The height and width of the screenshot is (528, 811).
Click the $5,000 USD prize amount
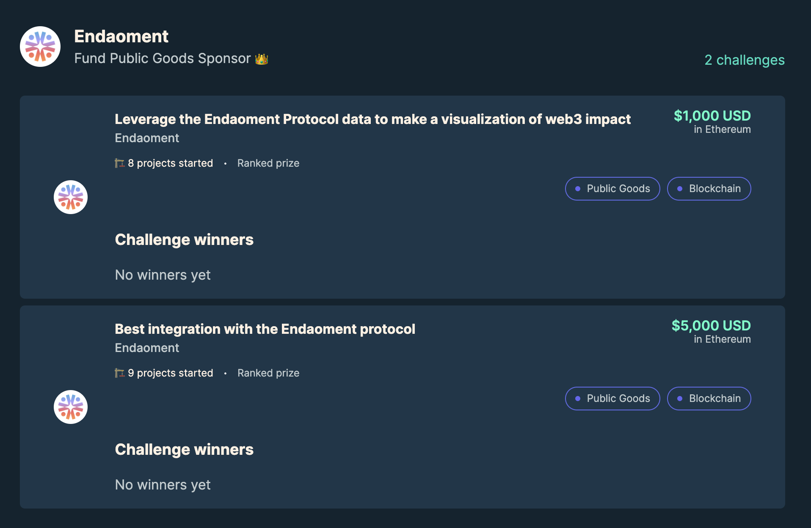[711, 325]
